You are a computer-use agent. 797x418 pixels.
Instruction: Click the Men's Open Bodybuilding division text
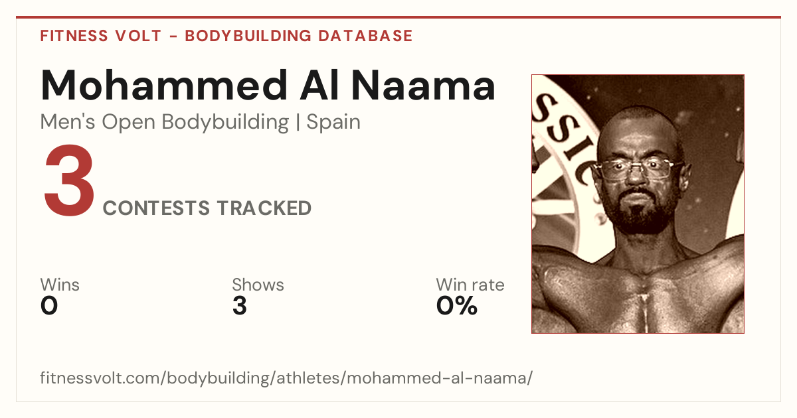click(165, 123)
